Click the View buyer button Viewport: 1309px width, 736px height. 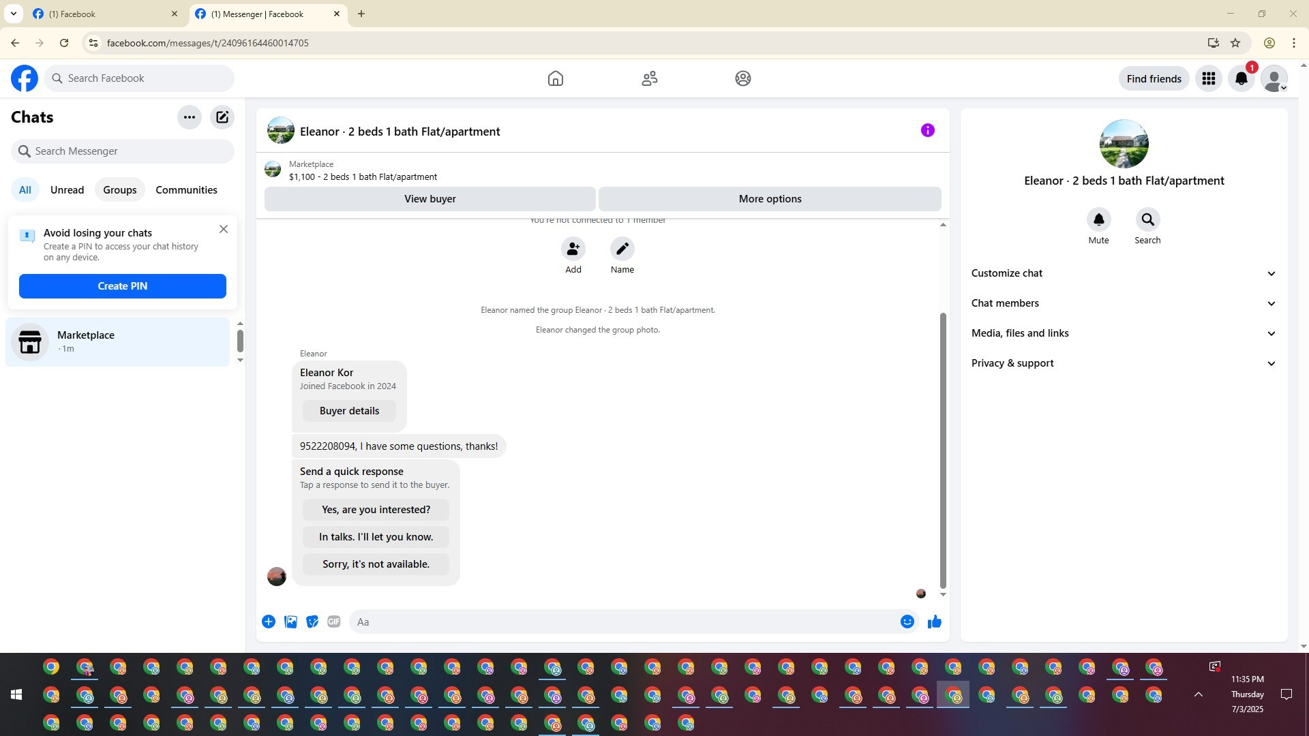430,199
